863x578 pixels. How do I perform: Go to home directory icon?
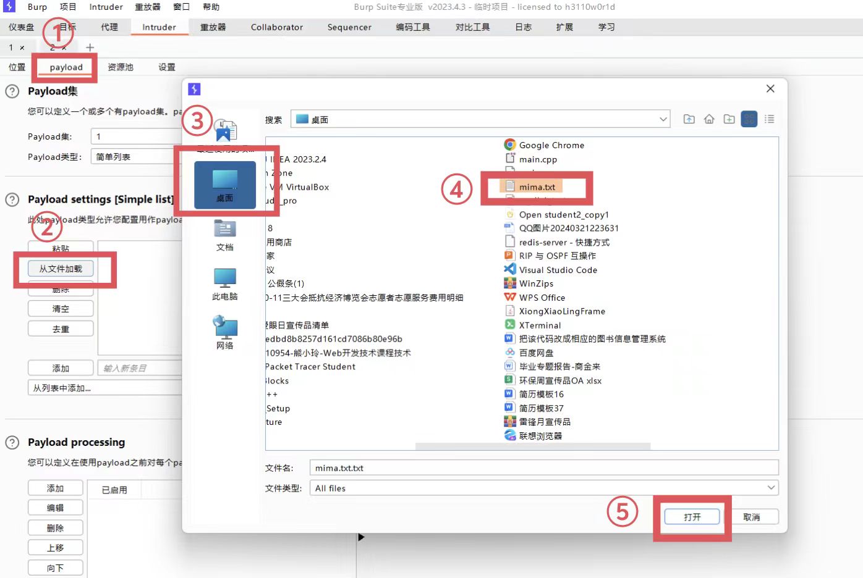click(709, 119)
